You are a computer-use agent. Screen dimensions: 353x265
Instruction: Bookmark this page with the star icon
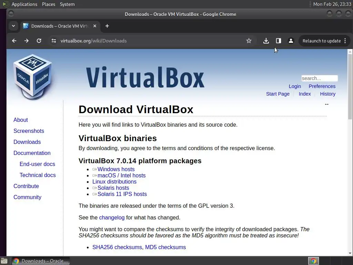(249, 41)
